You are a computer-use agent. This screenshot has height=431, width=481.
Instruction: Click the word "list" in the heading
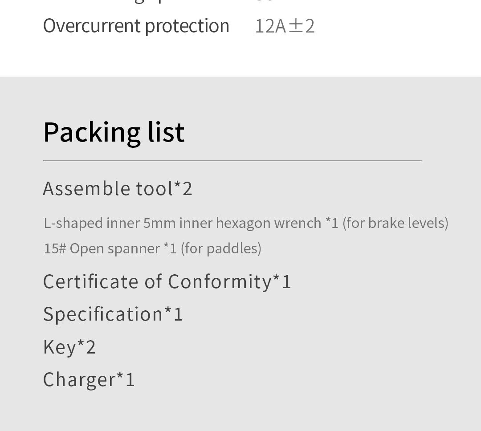click(x=166, y=132)
